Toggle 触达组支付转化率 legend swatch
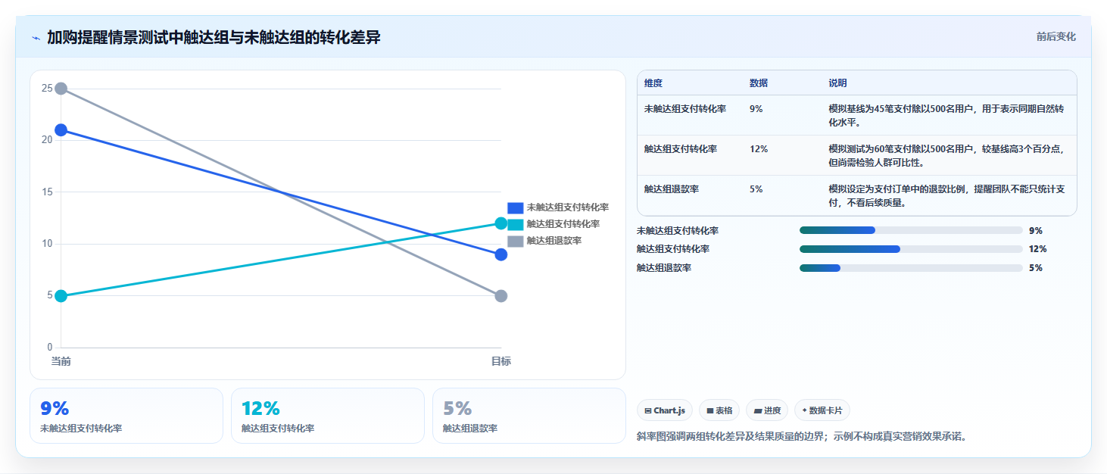The width and height of the screenshot is (1107, 474). point(516,224)
